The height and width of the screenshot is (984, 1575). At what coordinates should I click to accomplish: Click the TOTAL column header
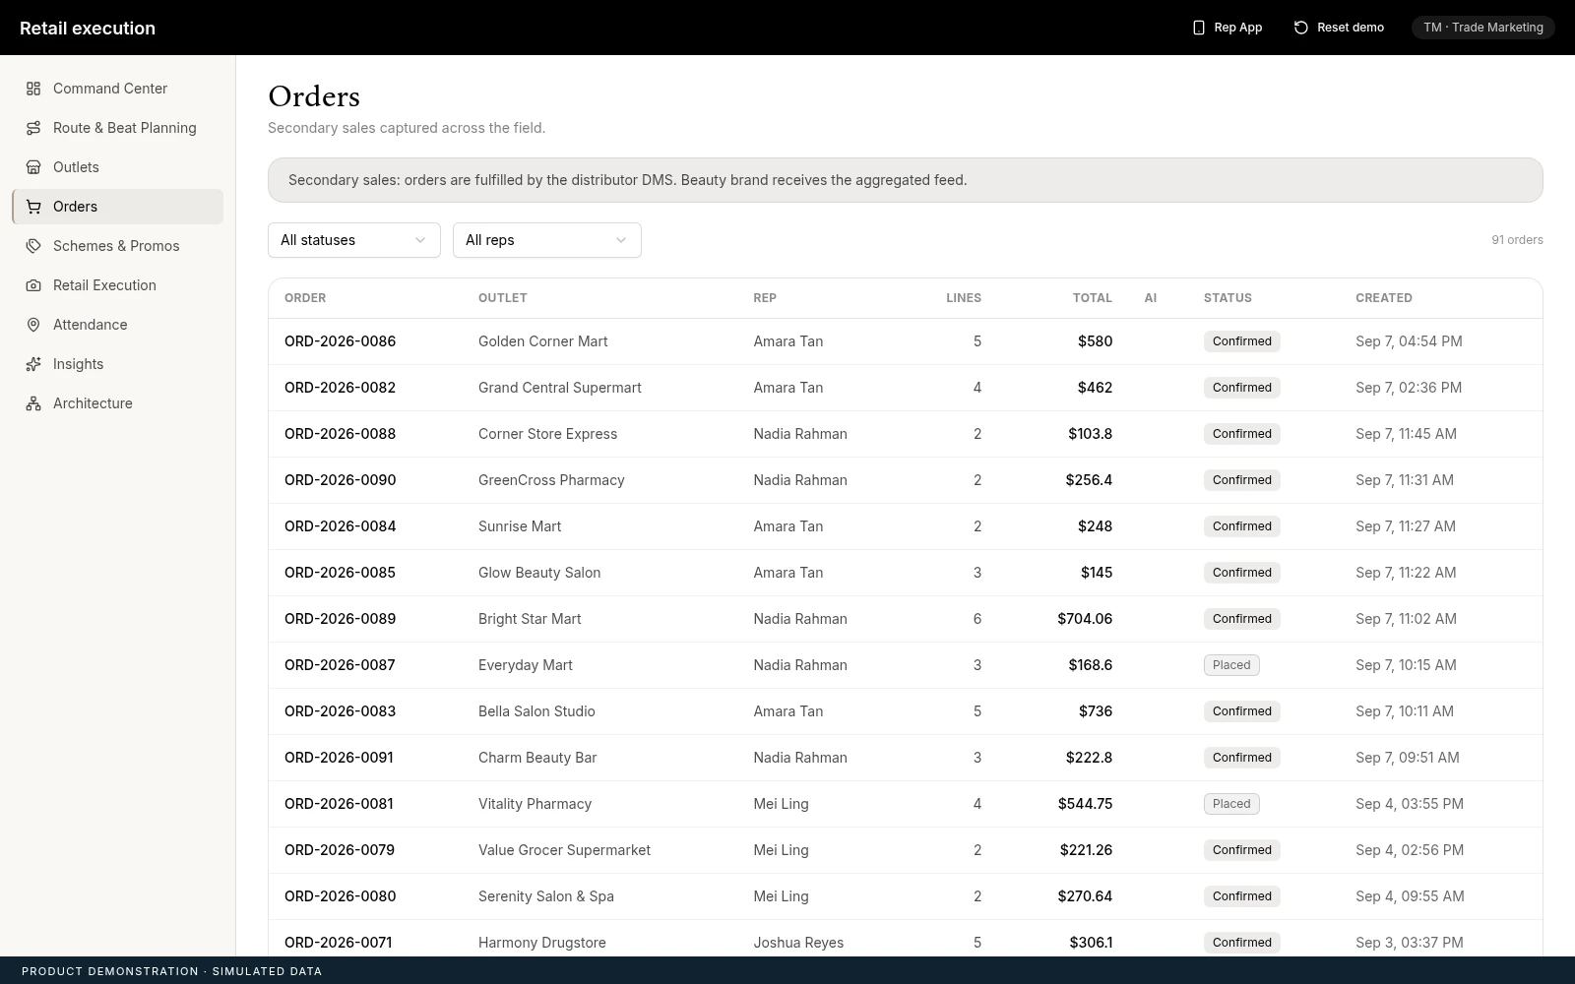(x=1093, y=298)
